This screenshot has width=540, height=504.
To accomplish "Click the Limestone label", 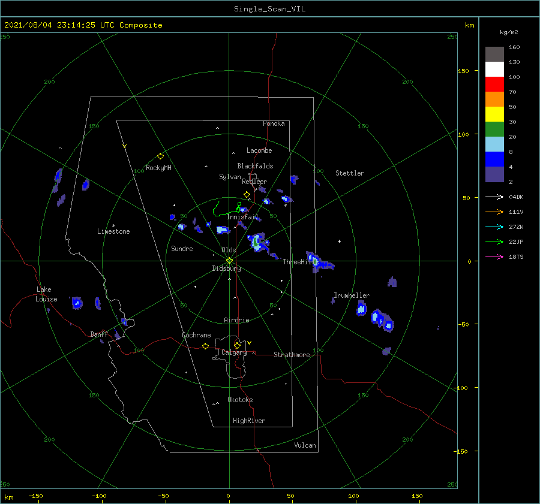I will 113,231.
